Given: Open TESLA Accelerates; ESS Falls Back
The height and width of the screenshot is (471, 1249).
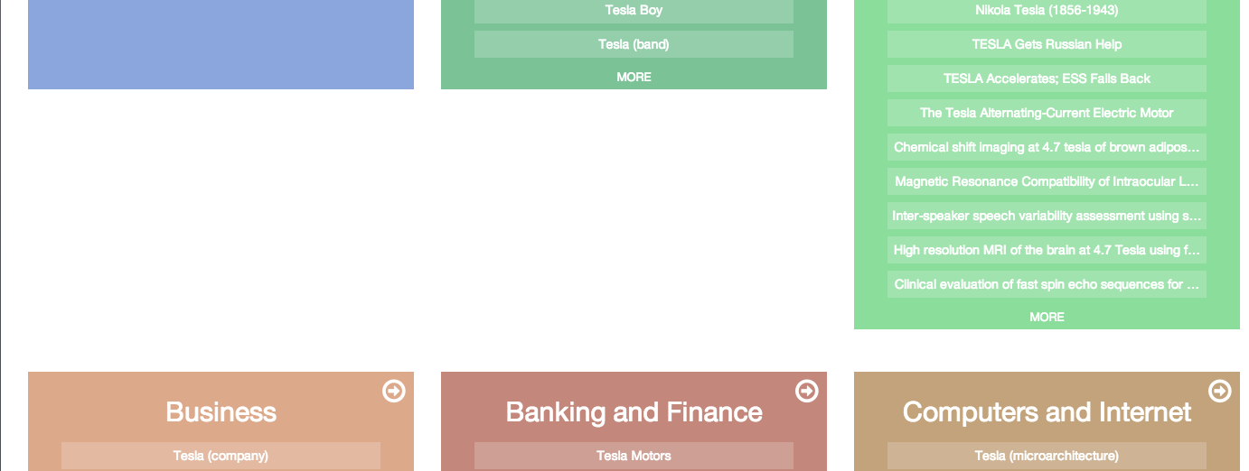Looking at the screenshot, I should tap(1047, 78).
